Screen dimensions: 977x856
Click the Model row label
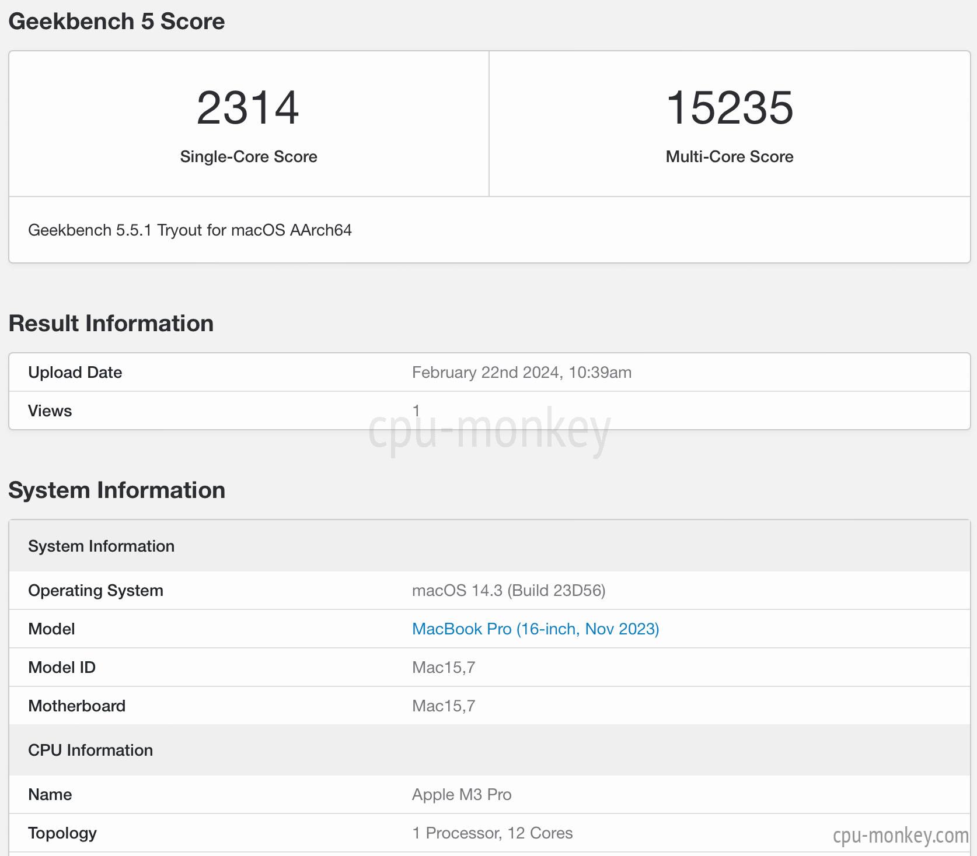click(x=51, y=629)
